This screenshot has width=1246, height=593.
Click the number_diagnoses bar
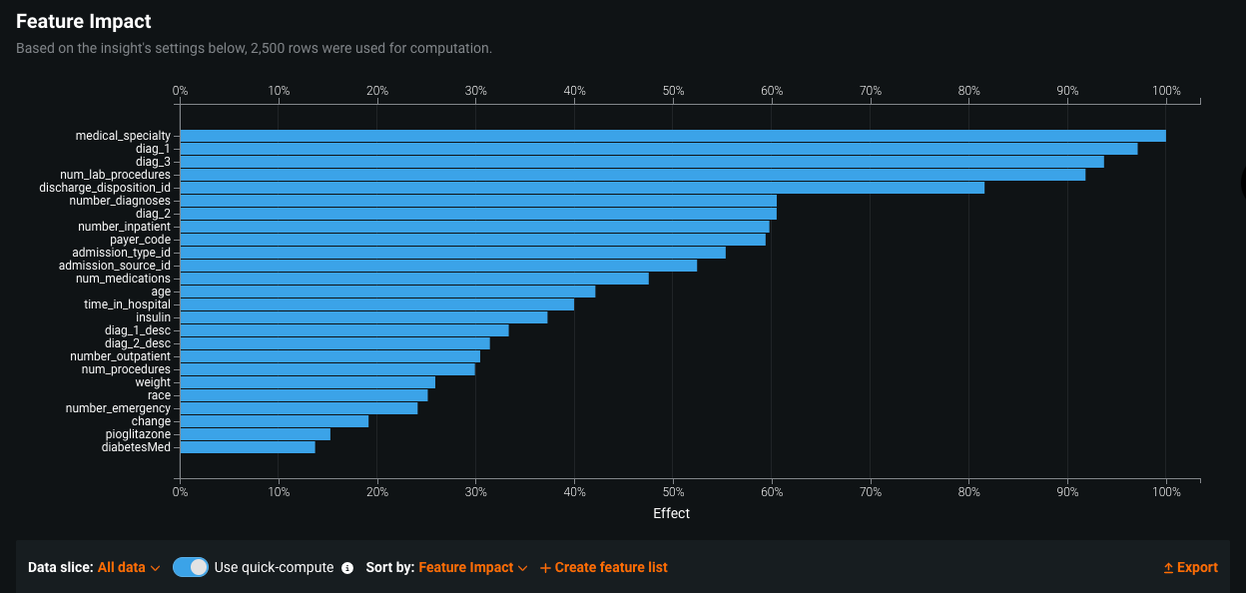pos(477,201)
